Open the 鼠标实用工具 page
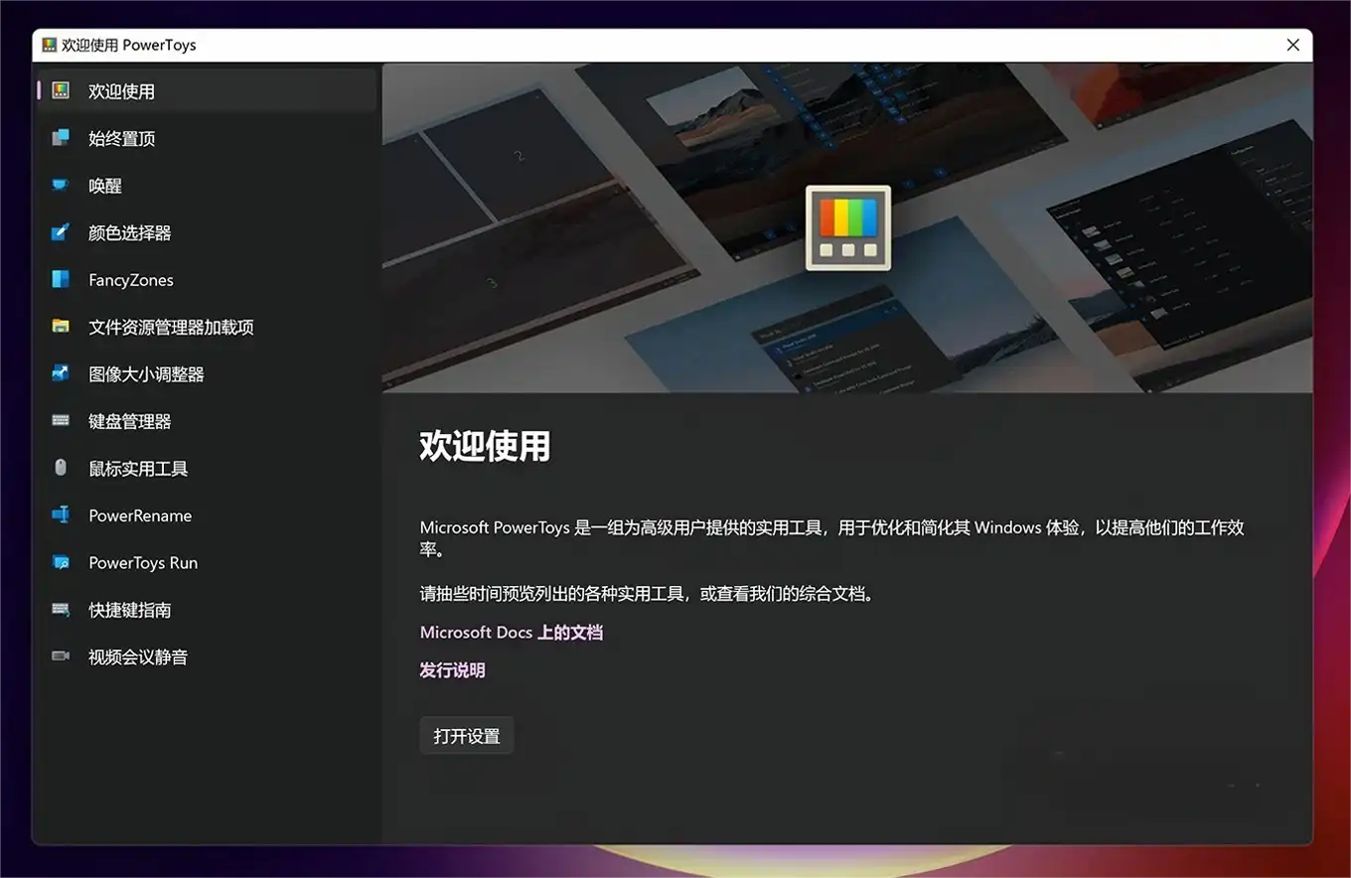1351x878 pixels. [x=207, y=469]
